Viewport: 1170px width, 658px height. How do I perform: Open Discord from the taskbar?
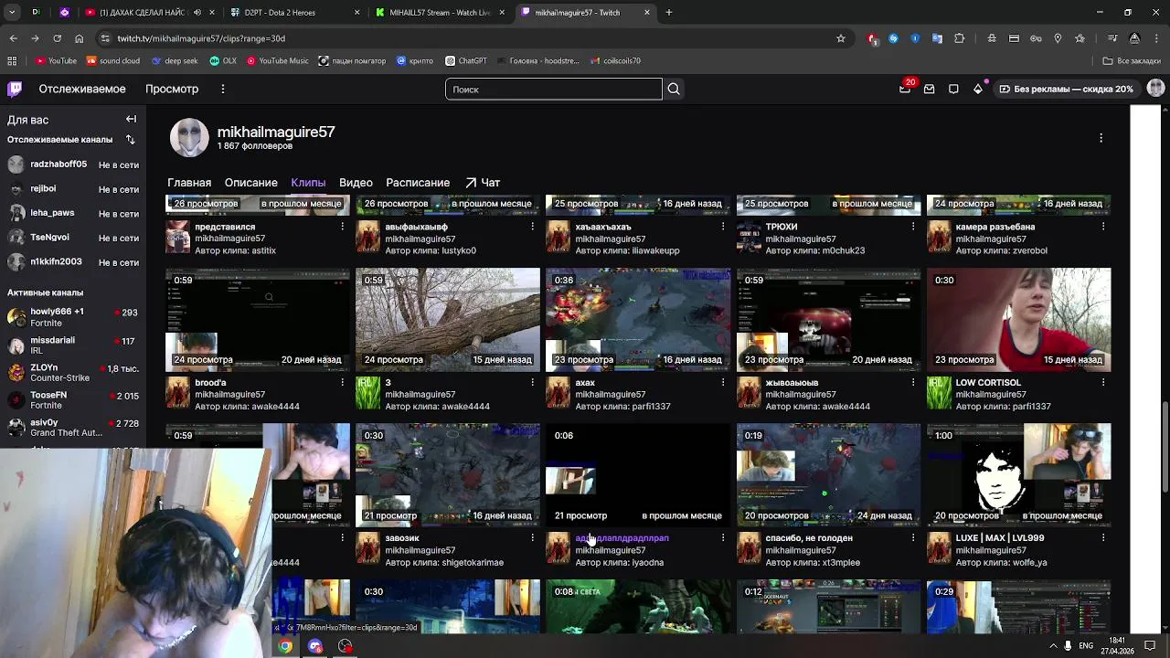click(315, 646)
